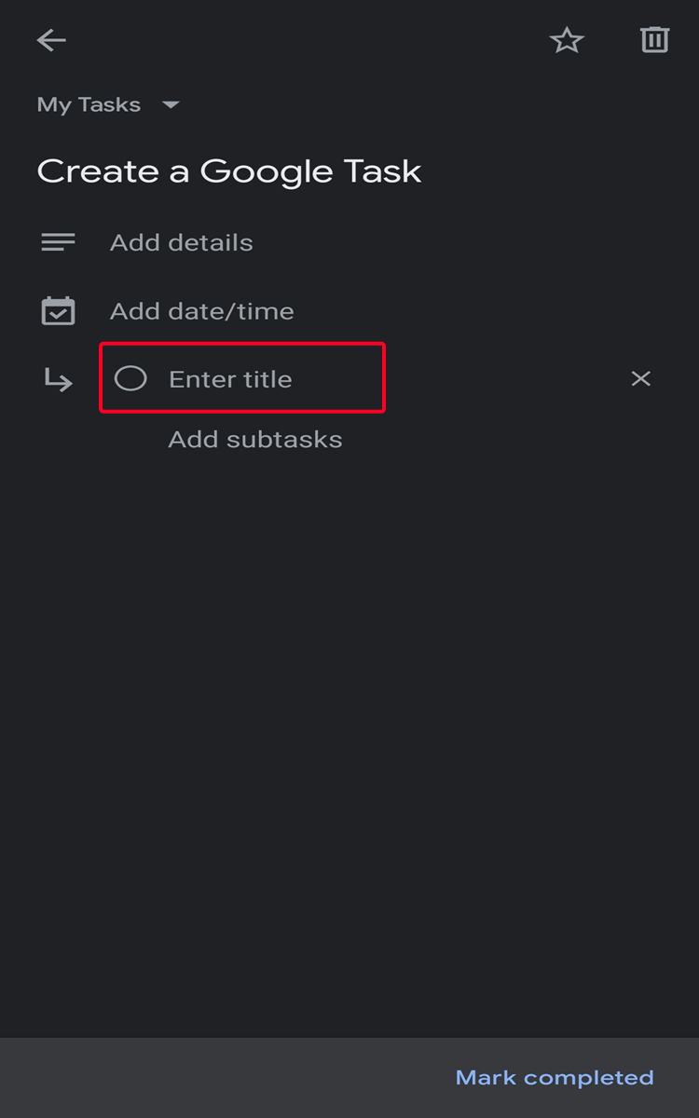Select the subtask indent arrow icon
This screenshot has height=1118, width=699.
click(58, 379)
